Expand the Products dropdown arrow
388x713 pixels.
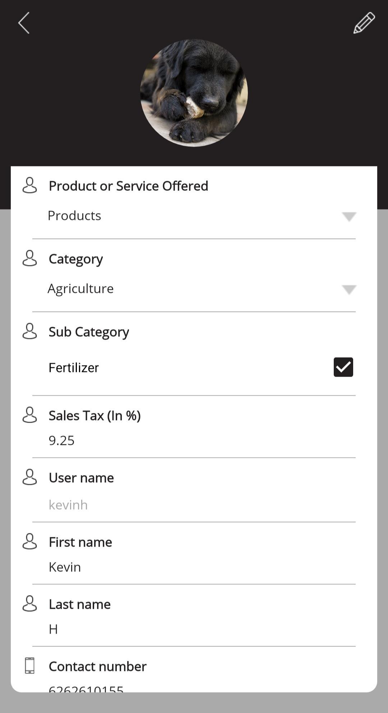349,217
